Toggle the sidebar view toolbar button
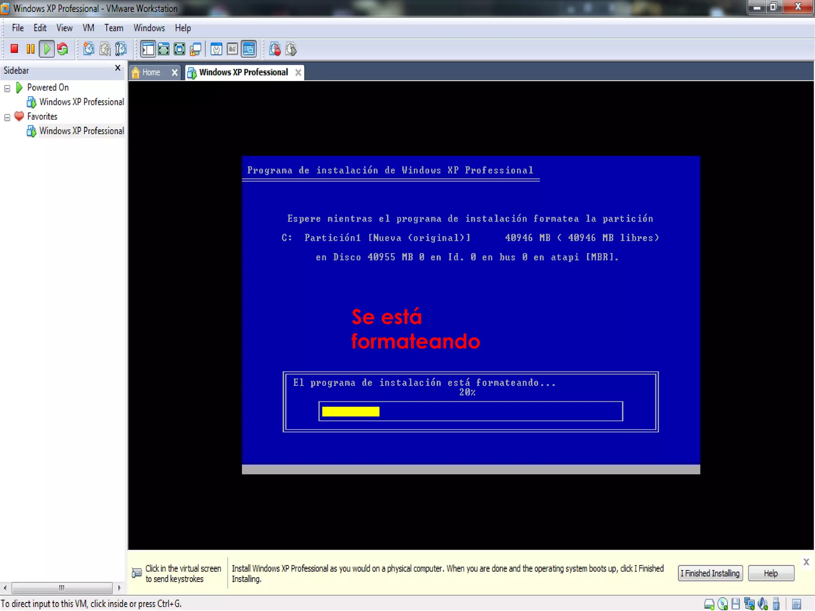The image size is (815, 611). 148,49
